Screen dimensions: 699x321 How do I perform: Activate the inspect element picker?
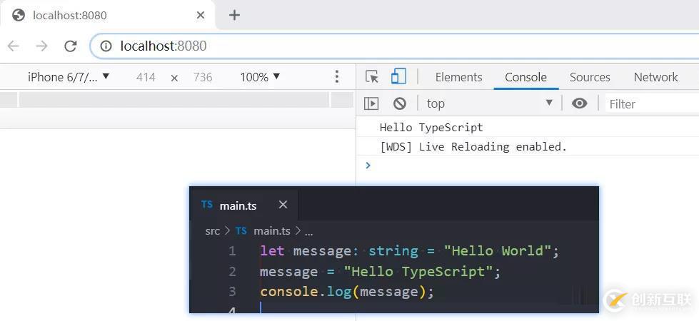[372, 77]
